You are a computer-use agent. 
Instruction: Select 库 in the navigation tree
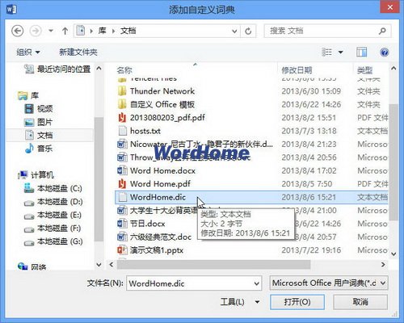tap(28, 95)
